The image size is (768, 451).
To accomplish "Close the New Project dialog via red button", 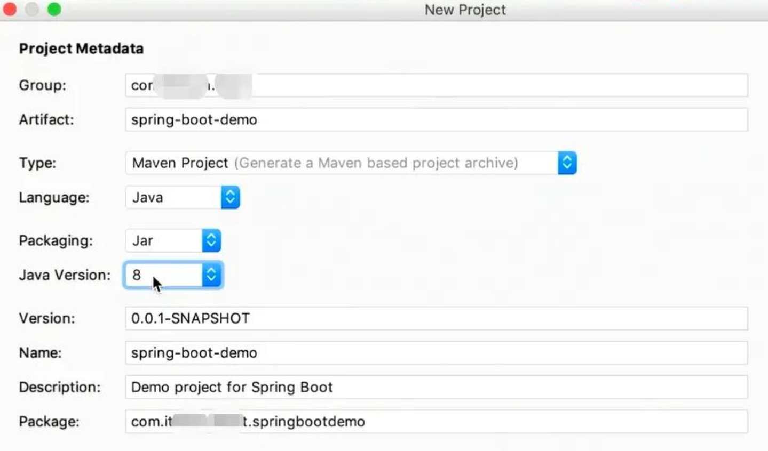I will pos(10,9).
